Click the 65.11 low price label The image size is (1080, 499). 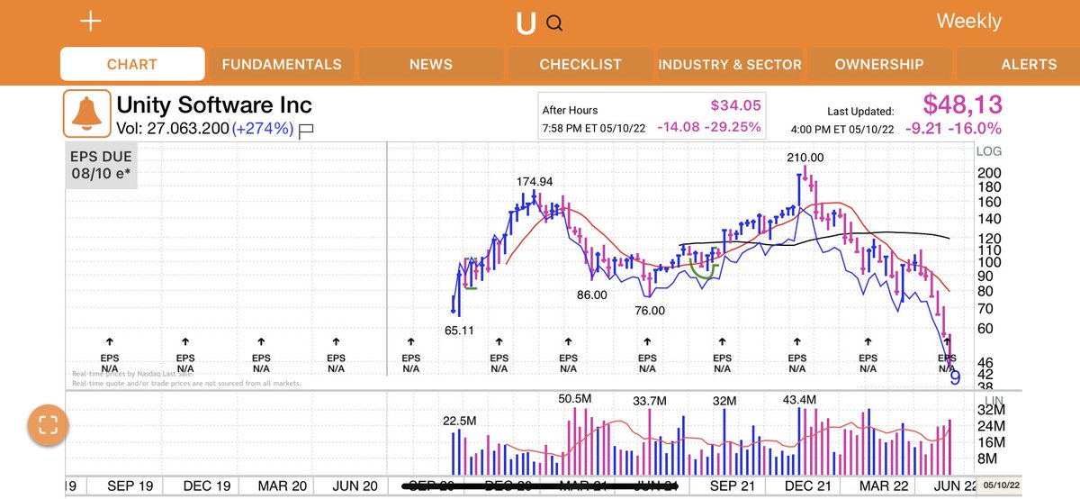459,331
